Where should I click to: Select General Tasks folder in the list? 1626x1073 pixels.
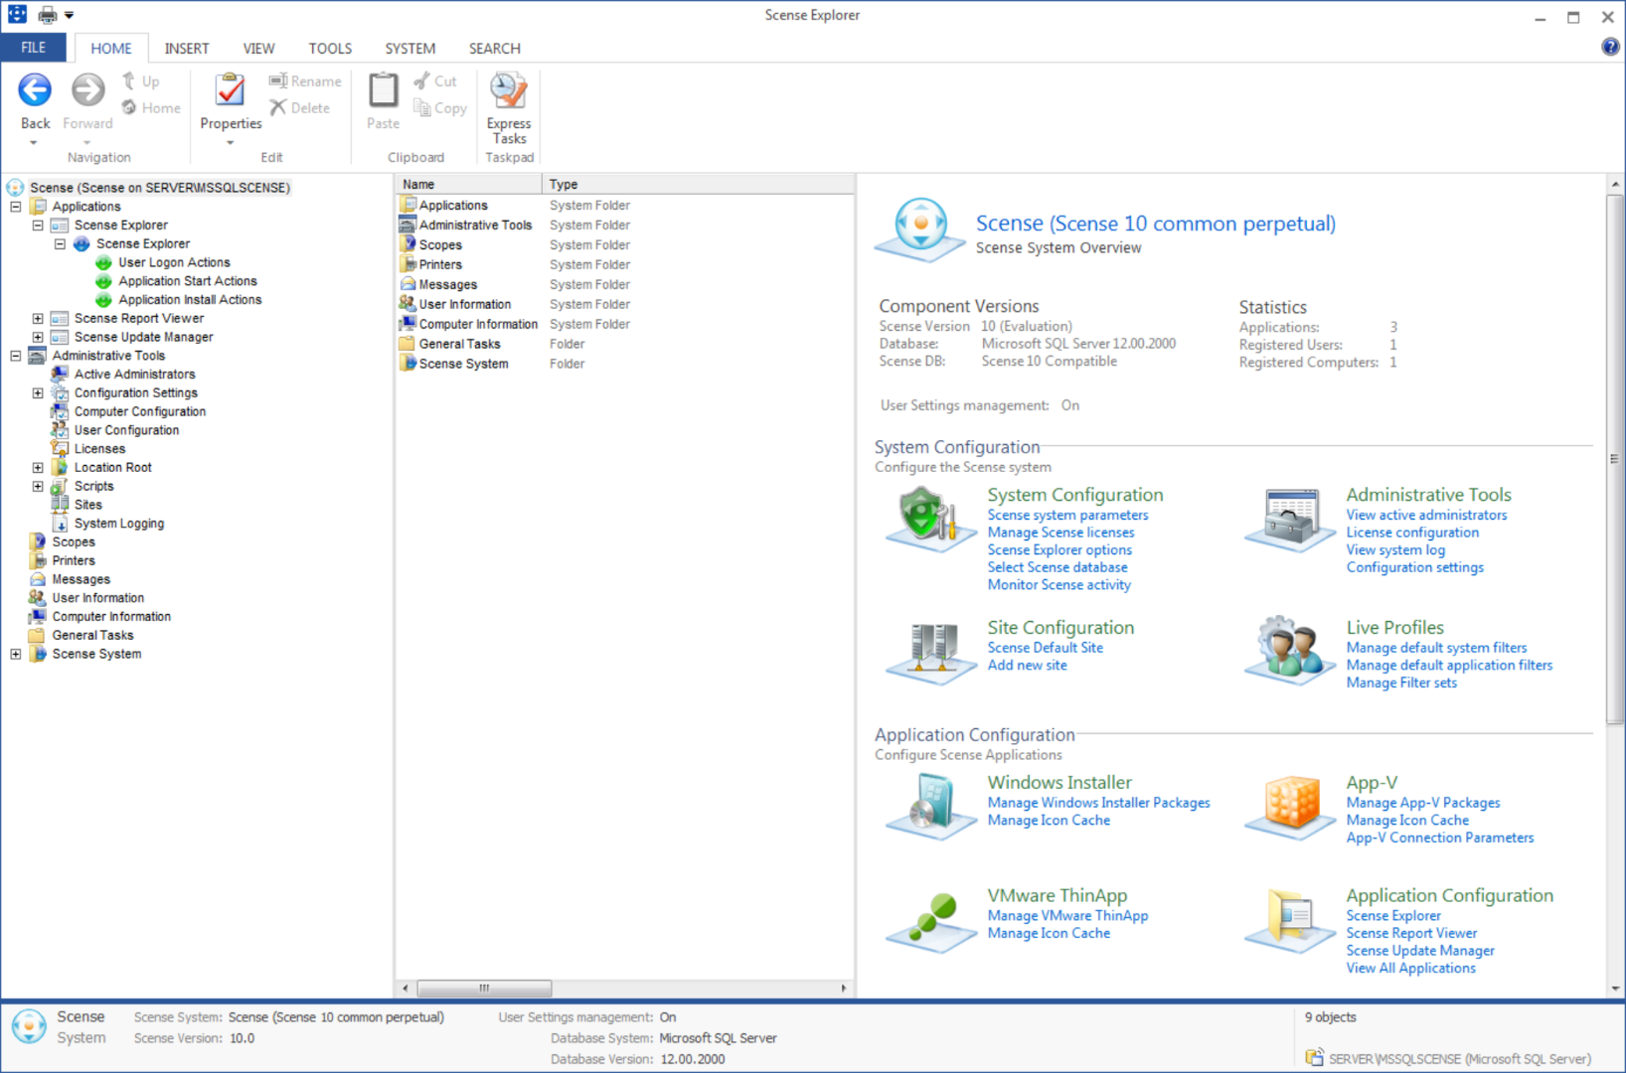click(x=459, y=344)
